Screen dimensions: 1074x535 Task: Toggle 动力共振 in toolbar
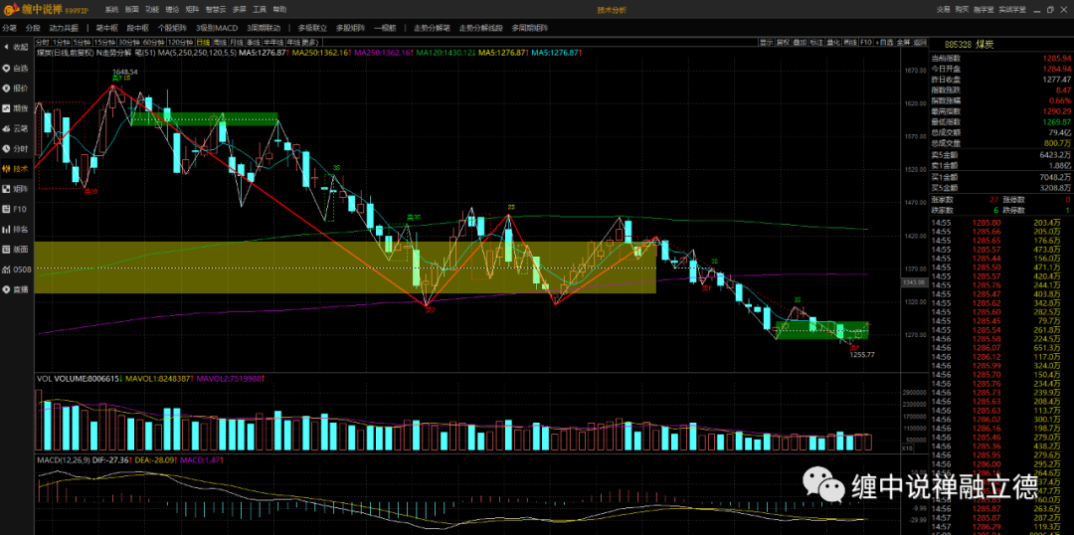[64, 28]
